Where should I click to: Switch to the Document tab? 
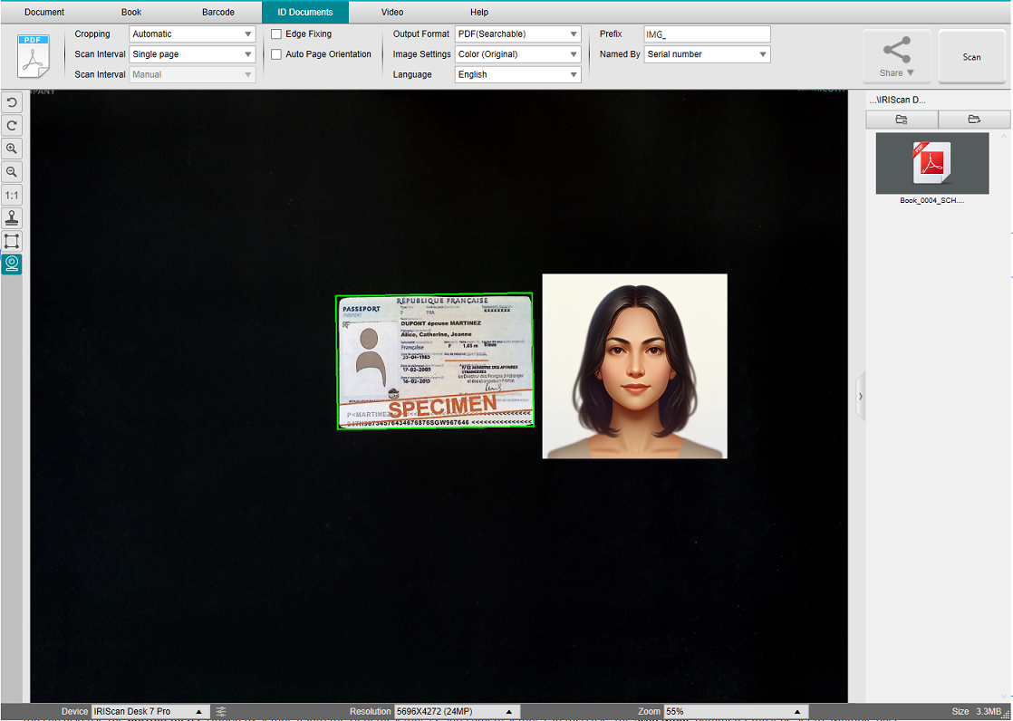point(44,13)
